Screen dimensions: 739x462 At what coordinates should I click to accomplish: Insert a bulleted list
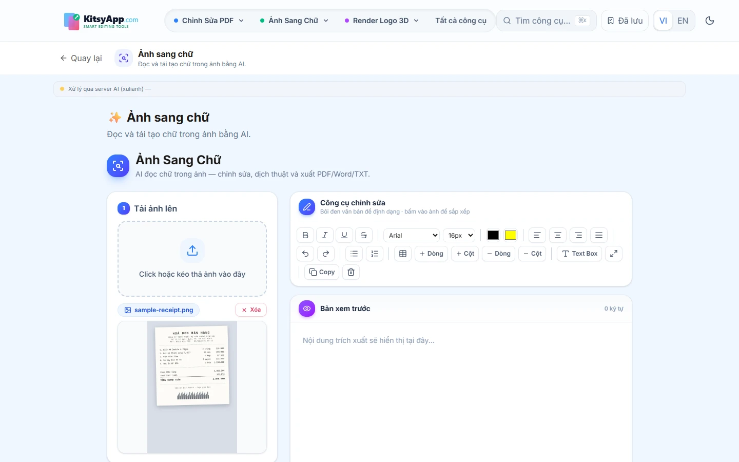click(354, 254)
